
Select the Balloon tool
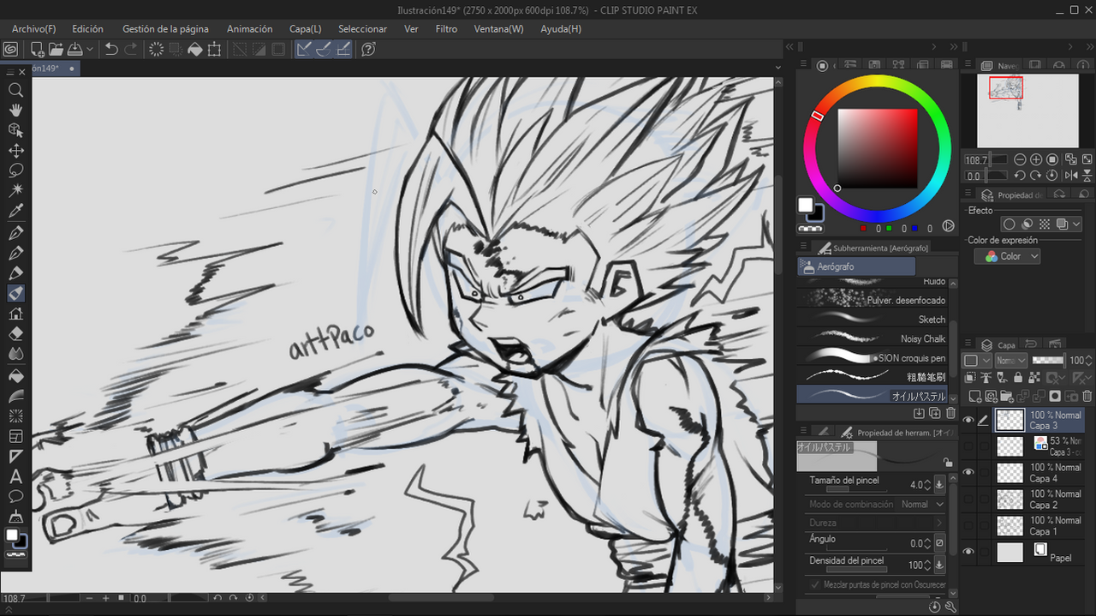15,497
